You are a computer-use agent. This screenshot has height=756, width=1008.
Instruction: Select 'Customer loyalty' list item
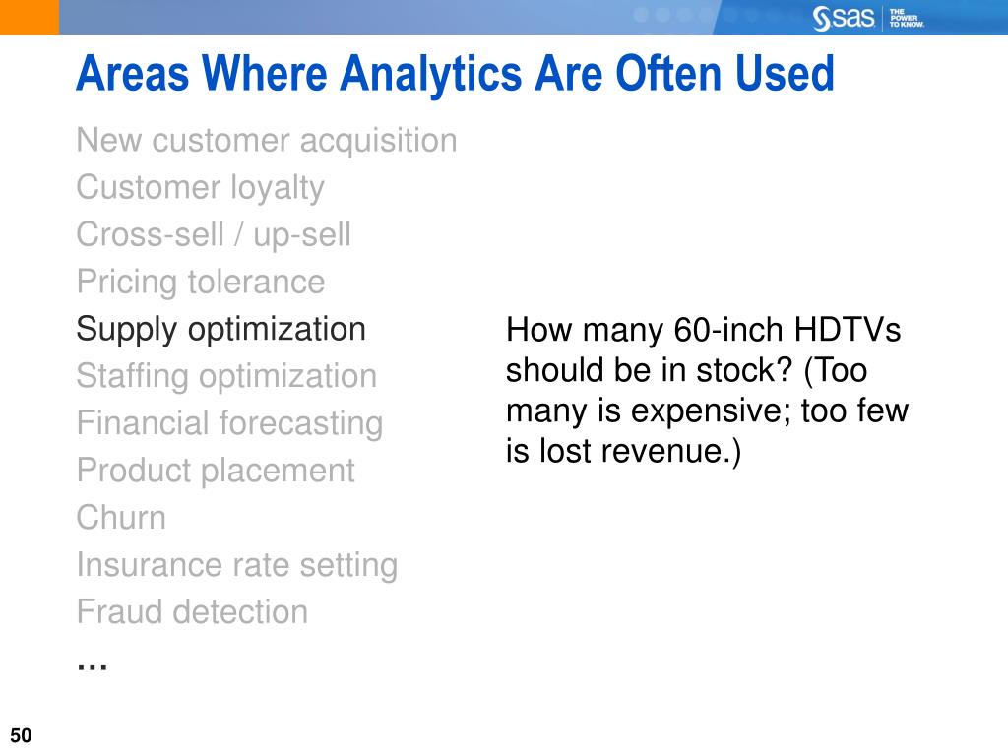tap(200, 188)
